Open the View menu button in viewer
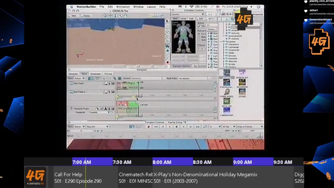334x188 pixels. click(x=74, y=16)
